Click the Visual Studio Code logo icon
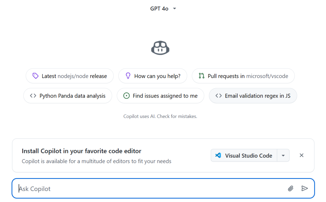Screen dimensions: 326x202 pos(218,156)
